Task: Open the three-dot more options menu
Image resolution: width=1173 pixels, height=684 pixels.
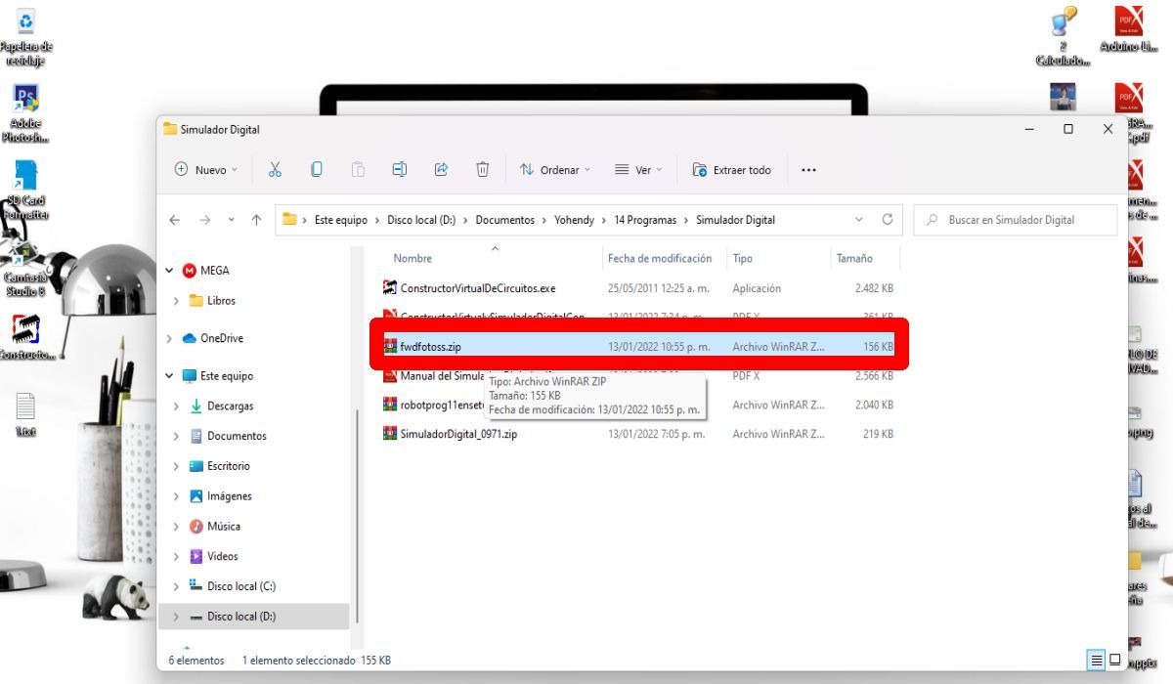Action: 808,170
